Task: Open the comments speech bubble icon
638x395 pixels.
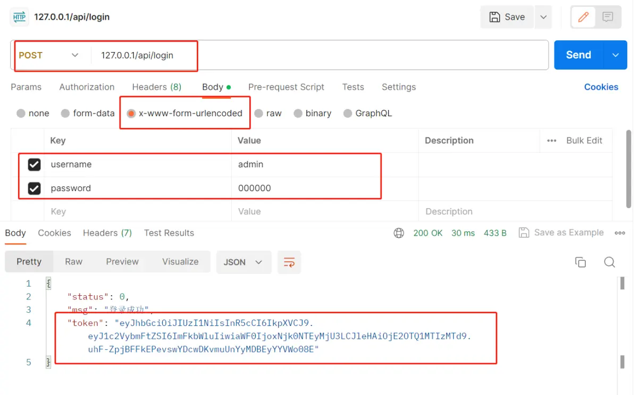Action: point(608,17)
